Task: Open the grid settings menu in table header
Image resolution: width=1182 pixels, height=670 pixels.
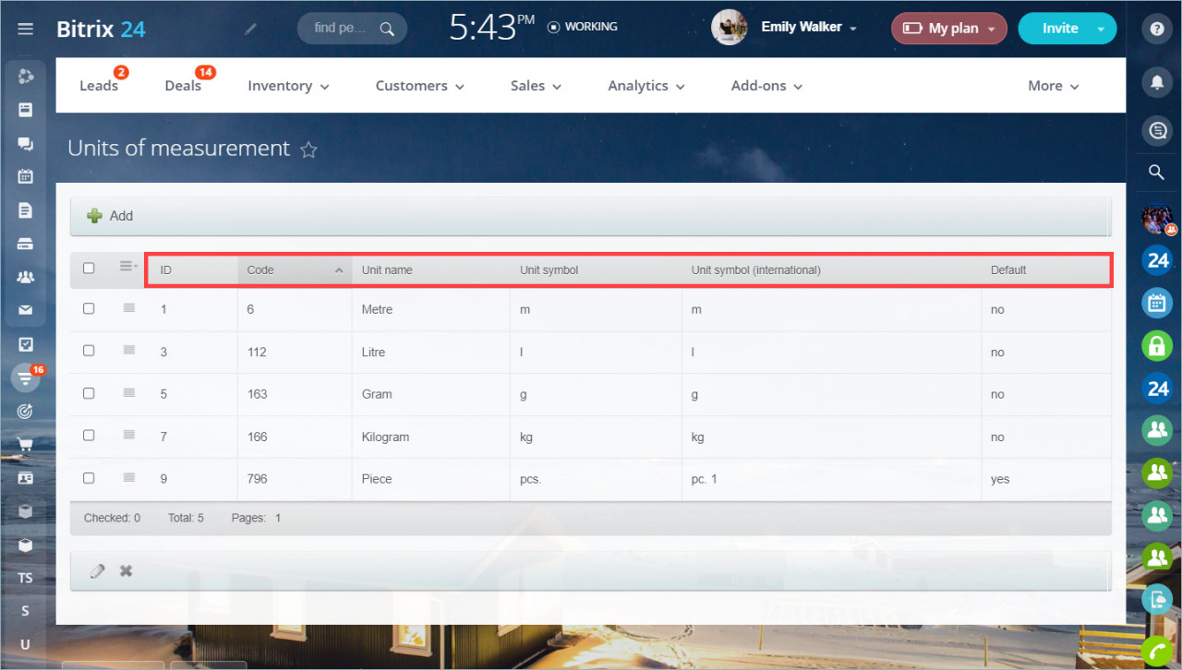Action: 128,267
